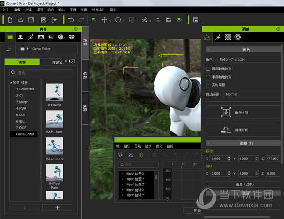This screenshot has height=219, width=284.
Task: Select the 4. PBR tree item
Action: coord(21,108)
